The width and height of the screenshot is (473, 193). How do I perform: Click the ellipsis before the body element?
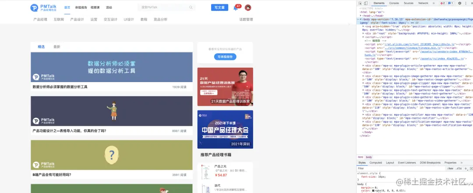358,19
